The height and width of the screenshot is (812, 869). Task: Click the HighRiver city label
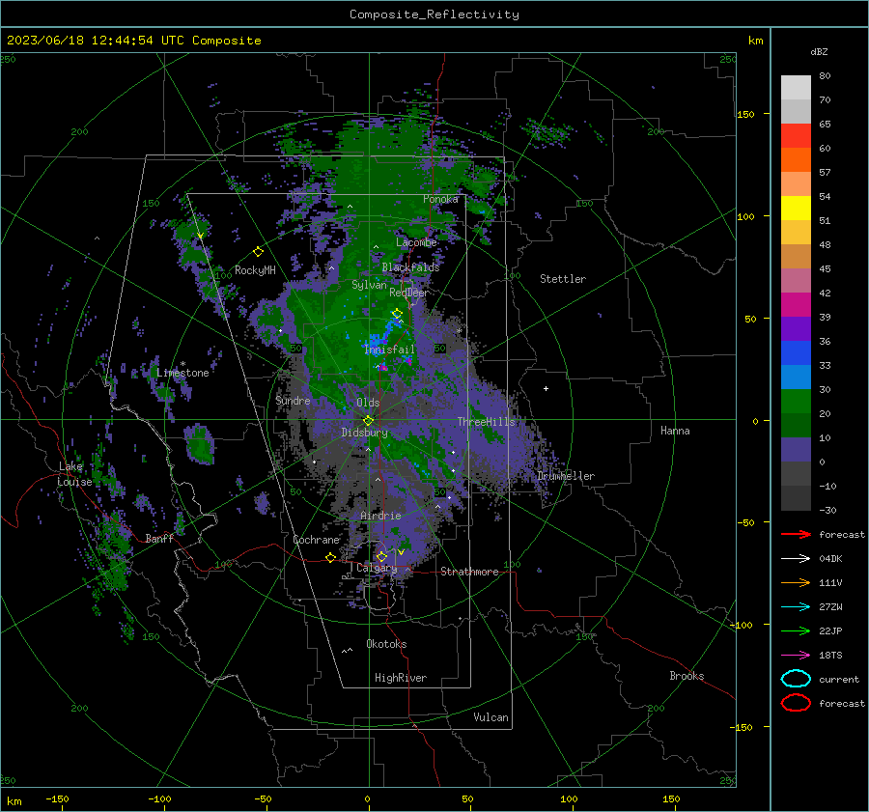[x=401, y=678]
